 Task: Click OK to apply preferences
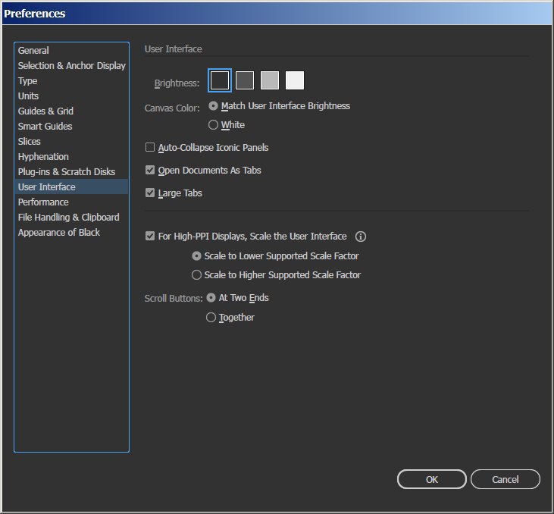(x=432, y=479)
